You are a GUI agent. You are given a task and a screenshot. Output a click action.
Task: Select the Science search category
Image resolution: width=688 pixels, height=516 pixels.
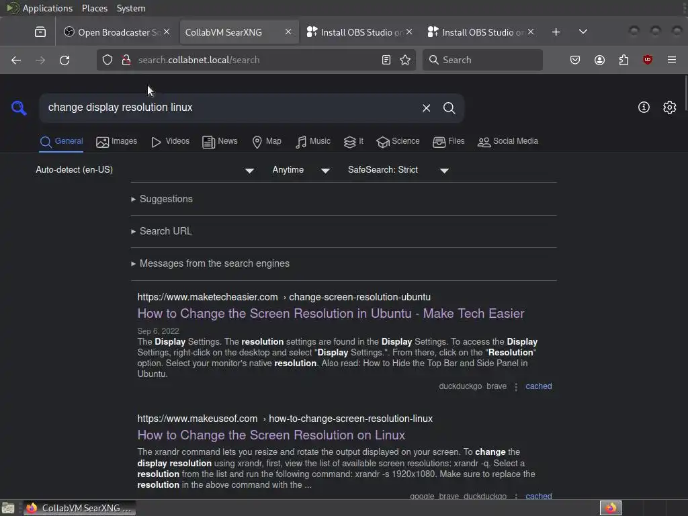(x=398, y=141)
